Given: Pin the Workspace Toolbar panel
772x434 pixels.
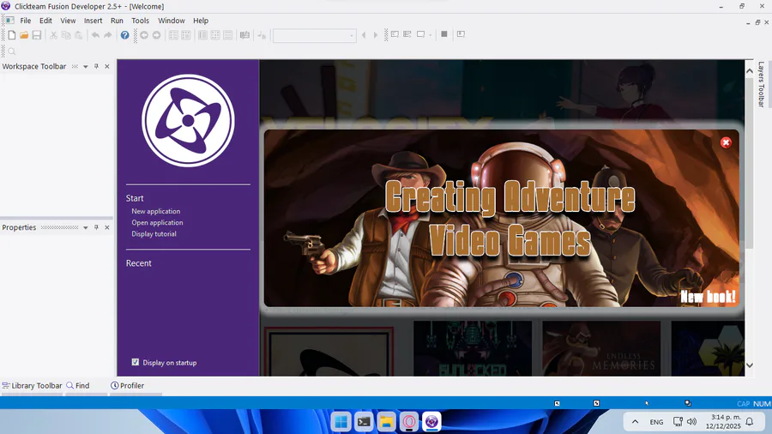Looking at the screenshot, I should click(96, 66).
